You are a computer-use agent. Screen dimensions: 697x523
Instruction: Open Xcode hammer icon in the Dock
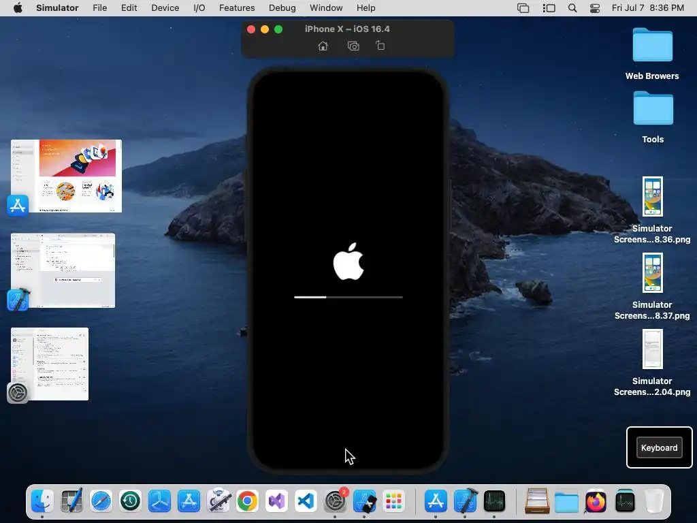click(x=465, y=501)
